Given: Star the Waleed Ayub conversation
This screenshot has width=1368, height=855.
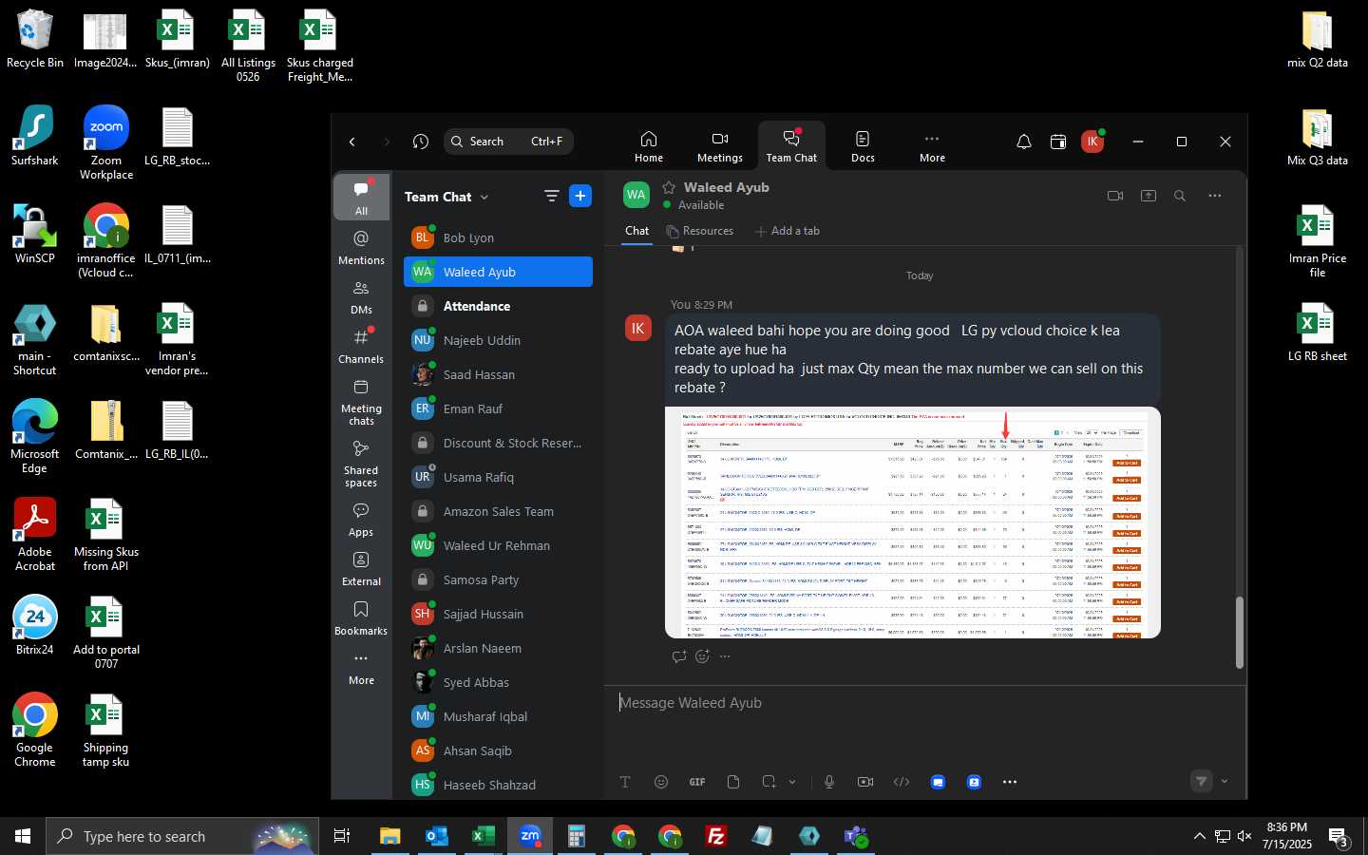Looking at the screenshot, I should click(x=669, y=187).
